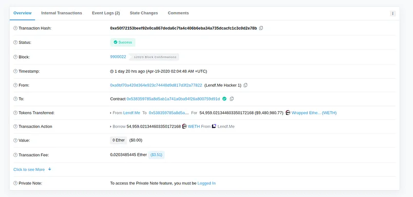Open the Event Logs (2) tab
The width and height of the screenshot is (413, 197).
coord(106,13)
